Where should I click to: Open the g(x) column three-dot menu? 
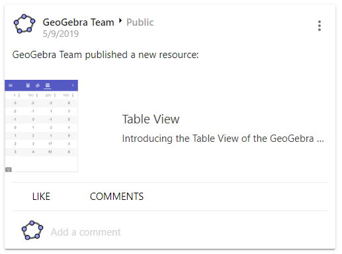coord(55,95)
